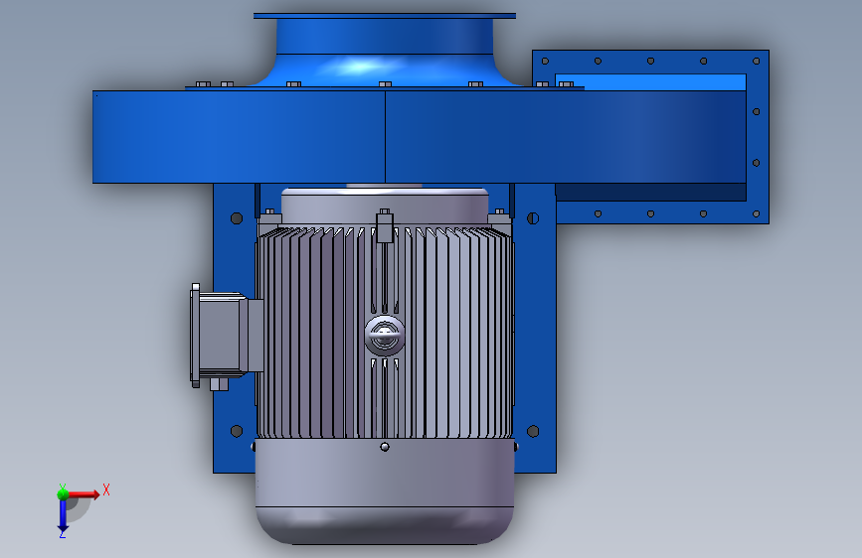The width and height of the screenshot is (862, 558).
Task: Click the red 'X' axis label
Action: click(106, 489)
